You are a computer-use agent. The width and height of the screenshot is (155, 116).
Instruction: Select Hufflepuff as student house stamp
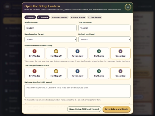(x=56, y=53)
